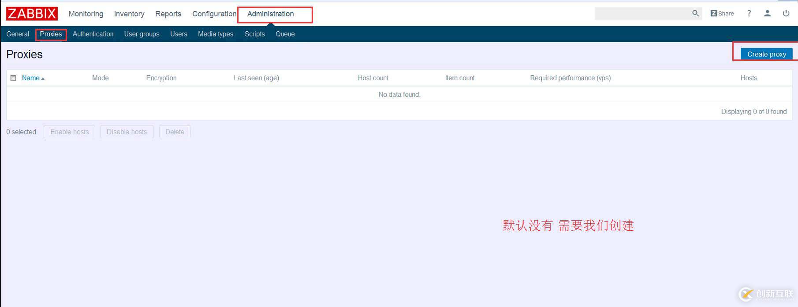The height and width of the screenshot is (307, 798).
Task: Click the Hosts column header
Action: coord(749,78)
